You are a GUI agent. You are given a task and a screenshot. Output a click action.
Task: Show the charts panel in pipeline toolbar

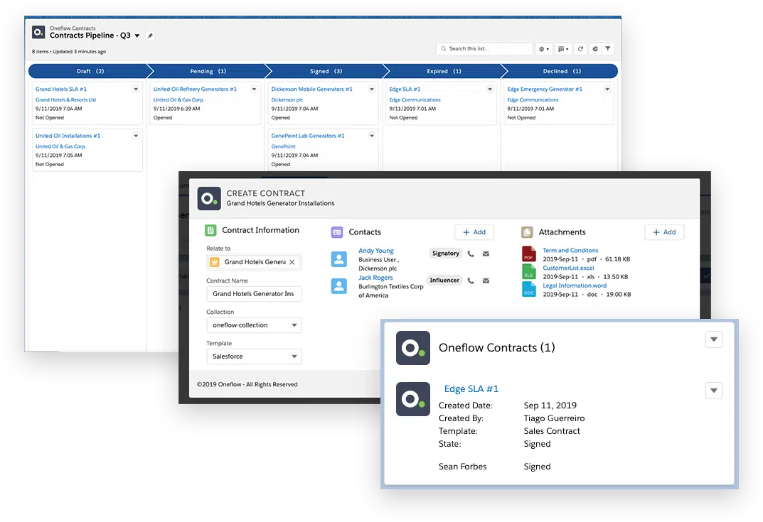(594, 48)
